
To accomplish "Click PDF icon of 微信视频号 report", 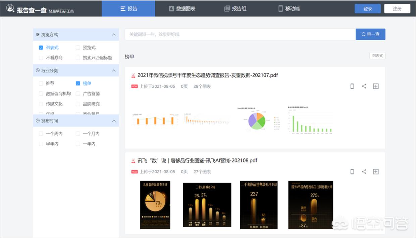I will pyautogui.click(x=133, y=75).
